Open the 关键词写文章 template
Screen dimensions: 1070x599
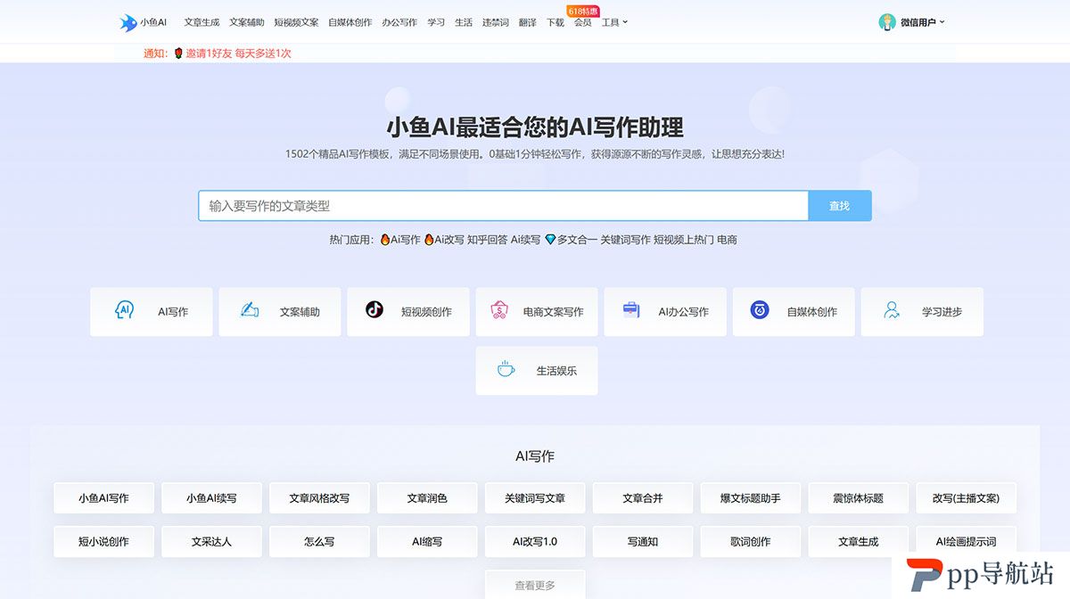click(x=535, y=498)
